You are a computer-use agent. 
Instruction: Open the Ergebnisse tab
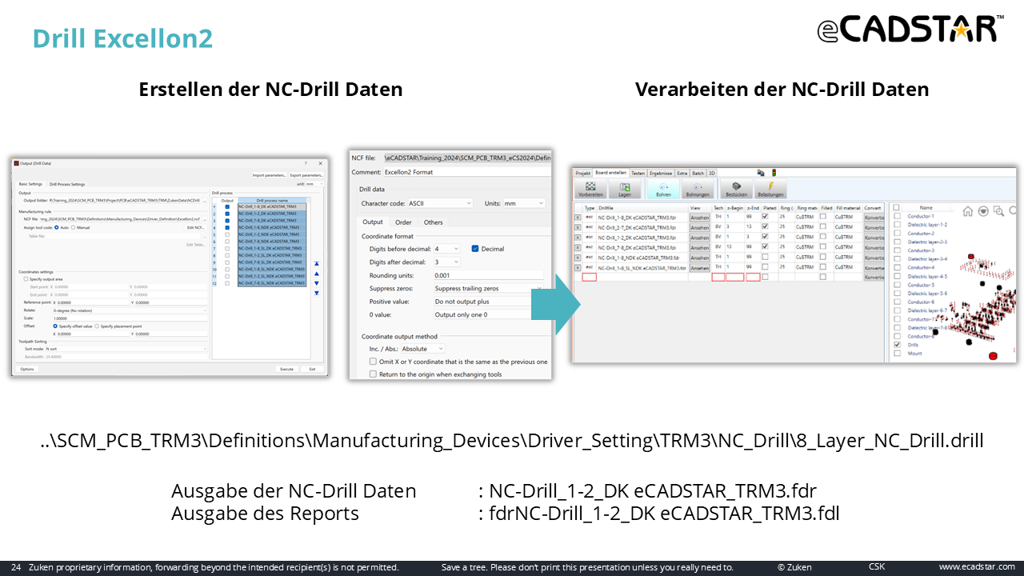[x=661, y=173]
